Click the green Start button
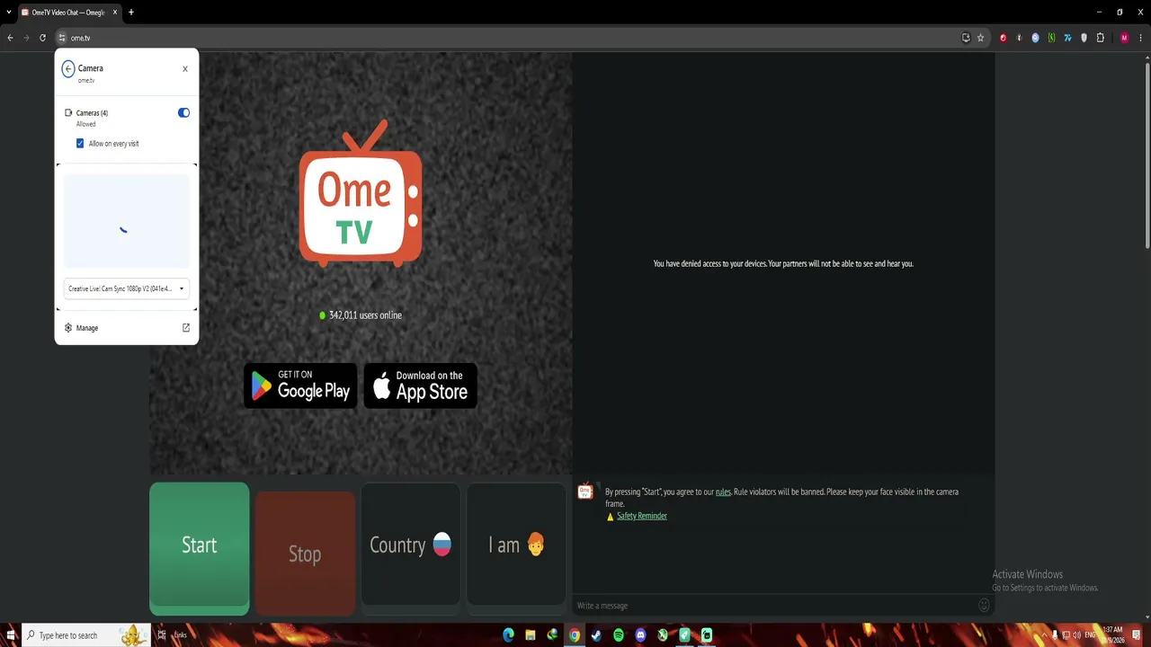 click(200, 548)
